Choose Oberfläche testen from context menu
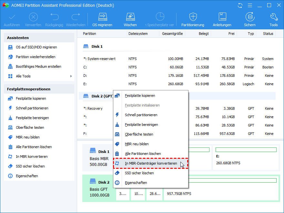 tap(151, 134)
